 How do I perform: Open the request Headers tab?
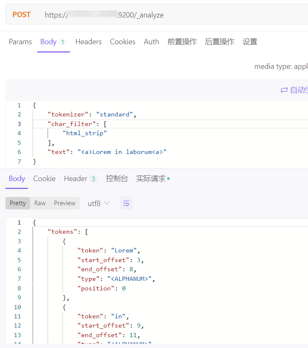[x=88, y=42]
